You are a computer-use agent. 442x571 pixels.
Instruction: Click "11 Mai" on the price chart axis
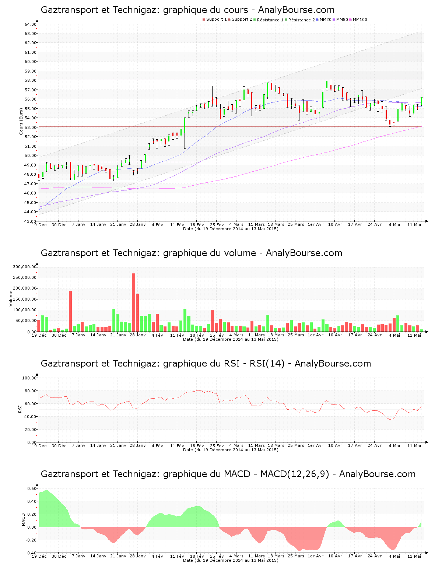(x=414, y=225)
